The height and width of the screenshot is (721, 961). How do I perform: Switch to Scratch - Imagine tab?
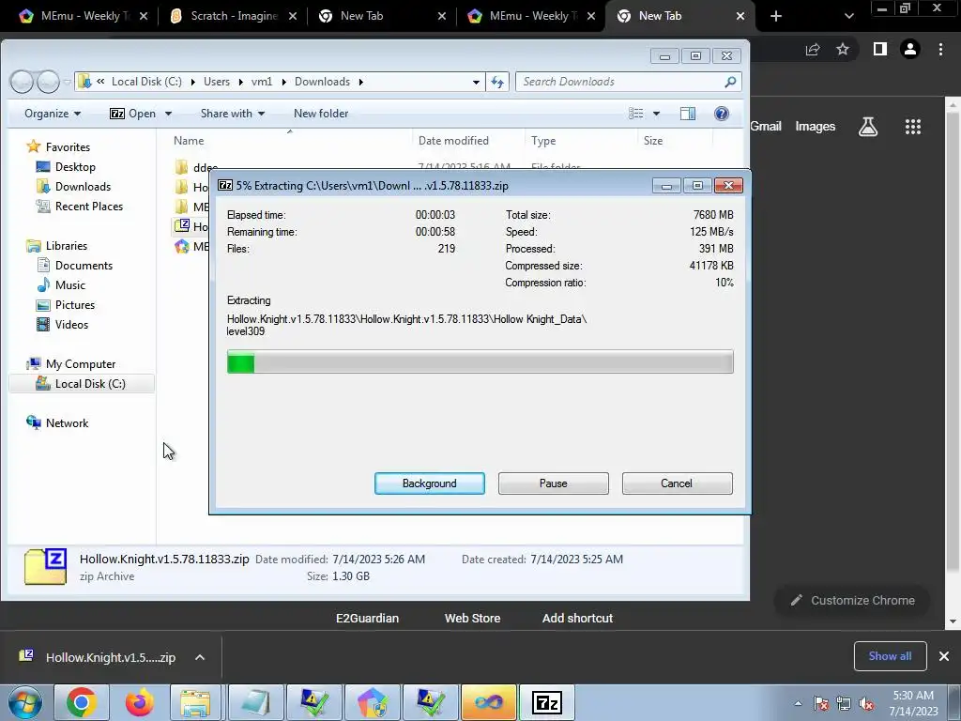(231, 16)
